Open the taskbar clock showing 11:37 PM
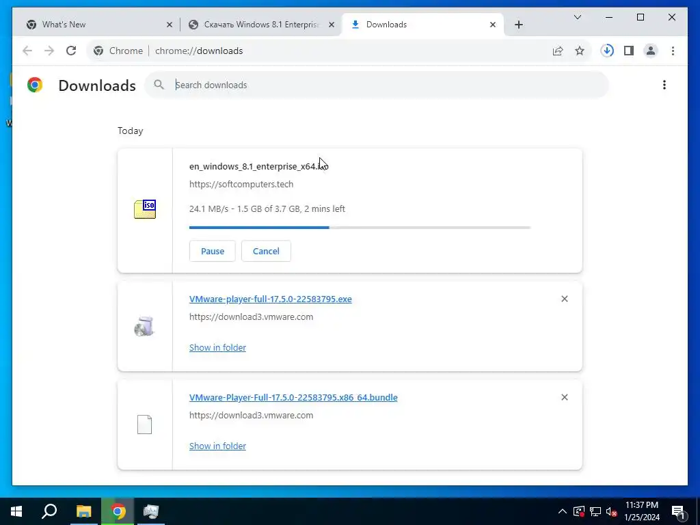The height and width of the screenshot is (525, 700). (641, 511)
